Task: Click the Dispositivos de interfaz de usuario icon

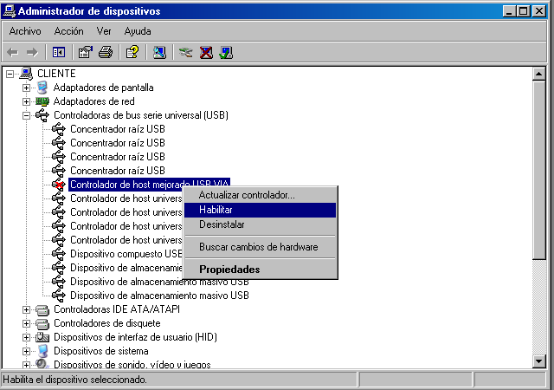Action: point(42,337)
